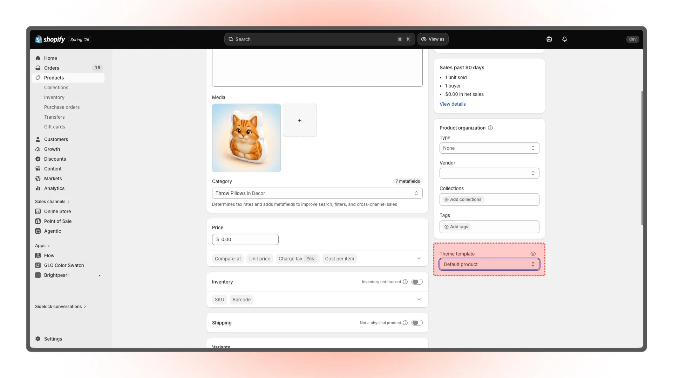Open Gift cards in sidebar
Image resolution: width=673 pixels, height=378 pixels.
coord(55,127)
